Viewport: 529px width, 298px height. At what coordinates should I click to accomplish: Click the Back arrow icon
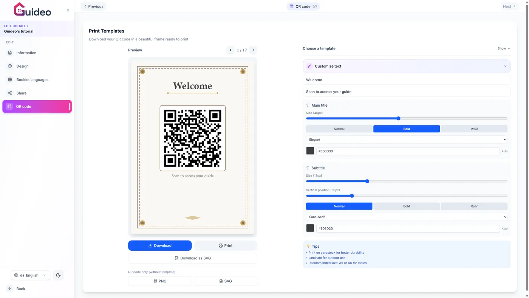pyautogui.click(x=10, y=289)
